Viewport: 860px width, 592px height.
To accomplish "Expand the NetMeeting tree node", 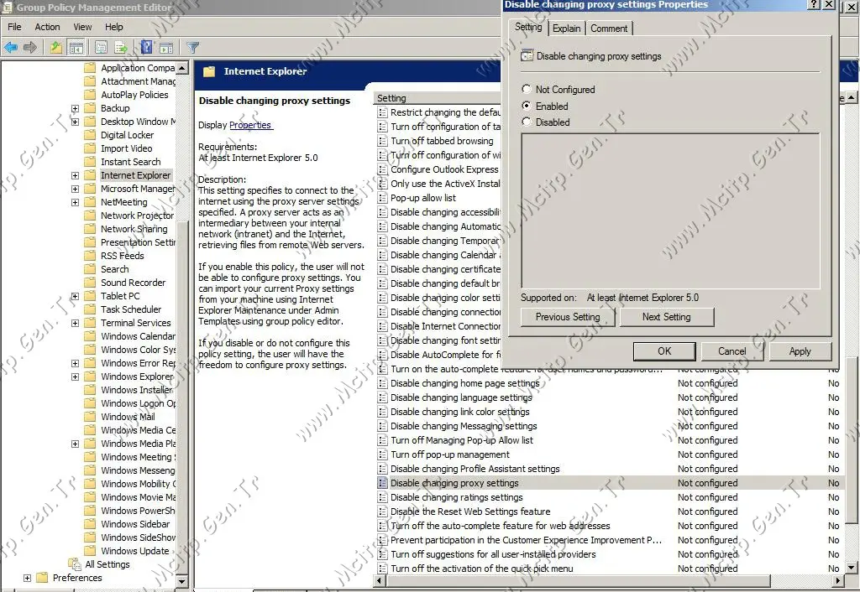I will (75, 202).
